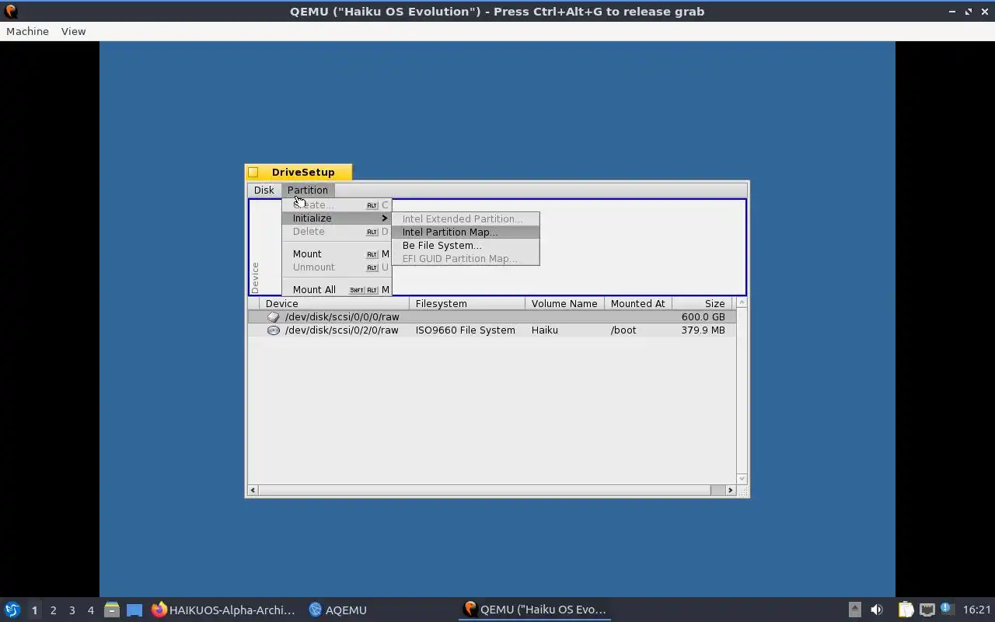Click the DriveSetup title tab

point(303,173)
